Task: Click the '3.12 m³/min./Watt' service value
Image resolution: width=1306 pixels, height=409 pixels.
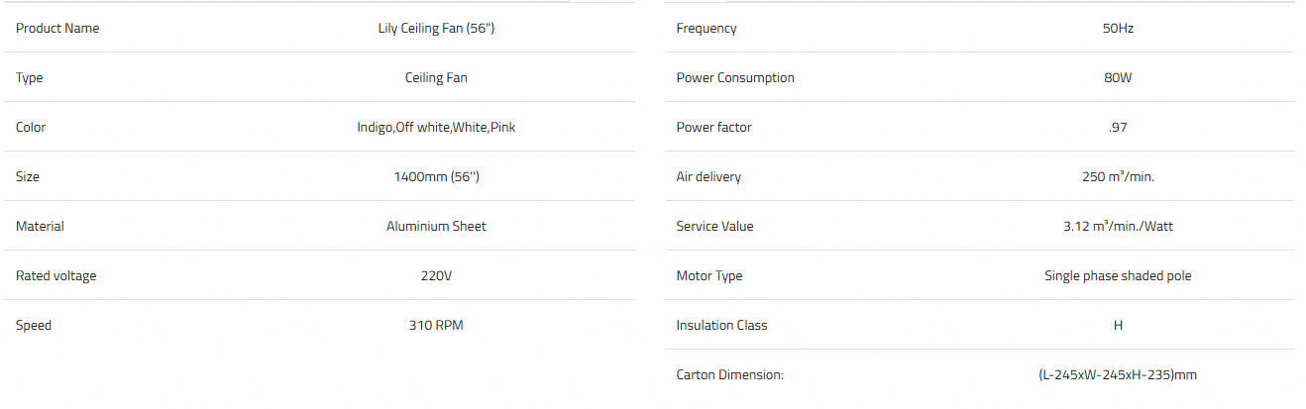Action: (1118, 227)
